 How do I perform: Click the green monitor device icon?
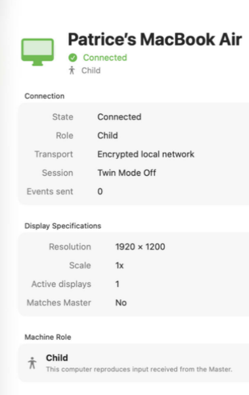(37, 52)
